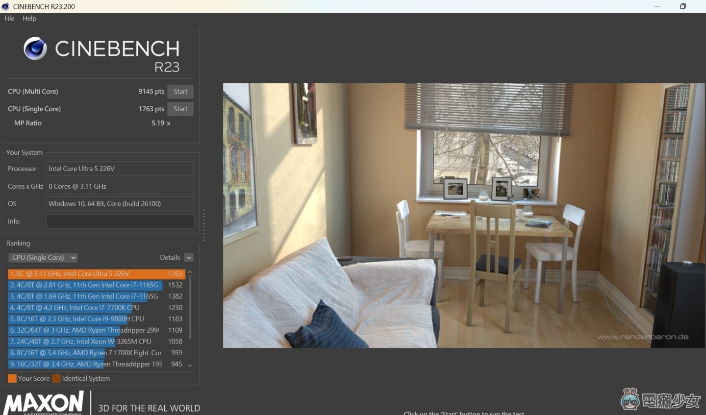The width and height of the screenshot is (706, 415).
Task: Click the MP Ratio value 5.19 x
Action: [x=161, y=123]
